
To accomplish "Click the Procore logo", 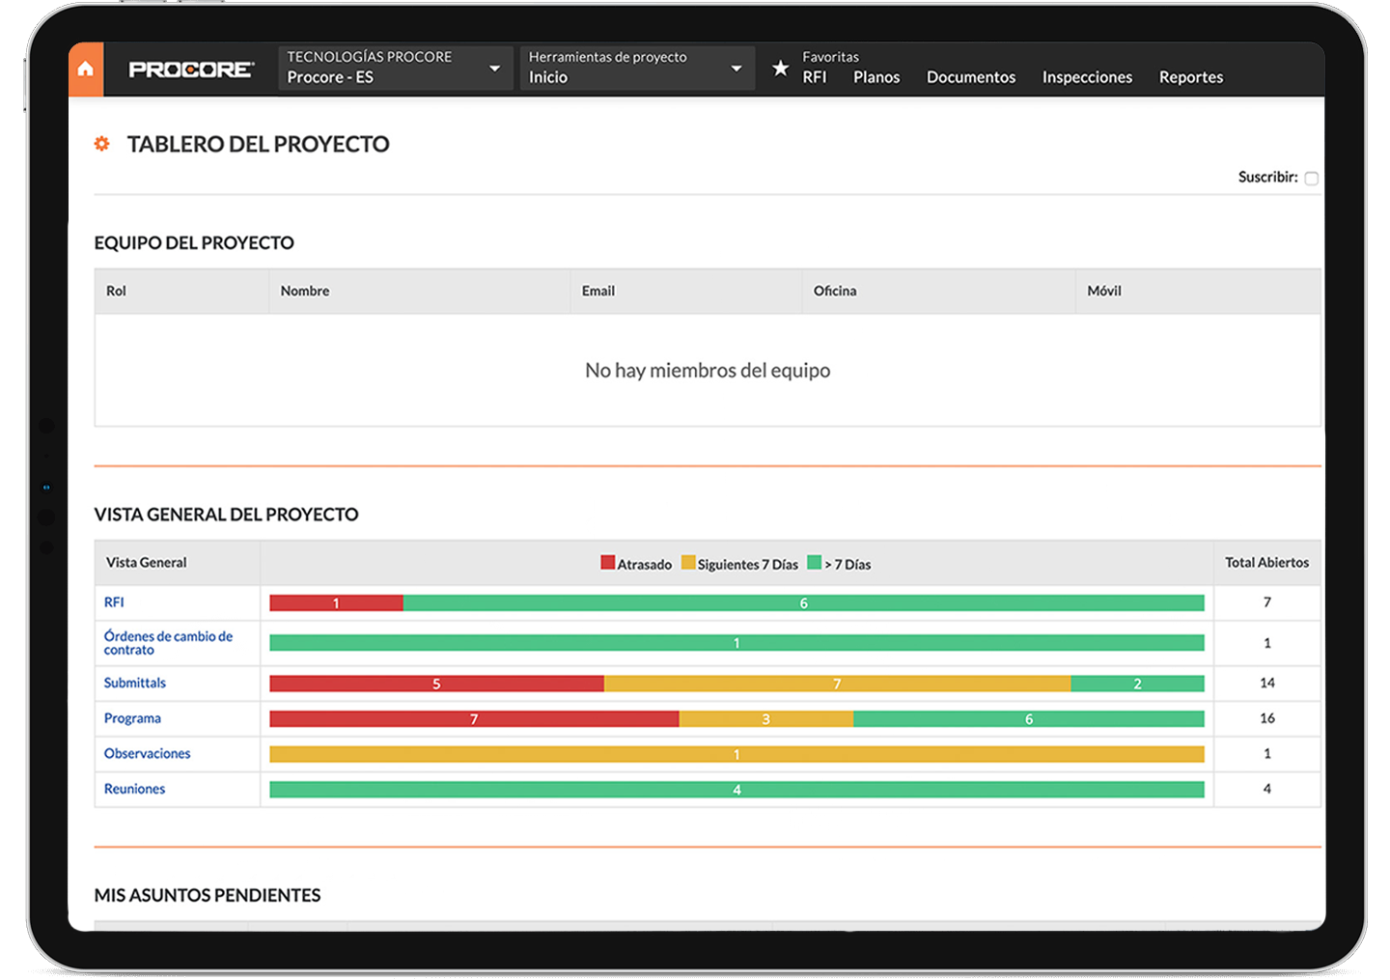I will click(191, 70).
